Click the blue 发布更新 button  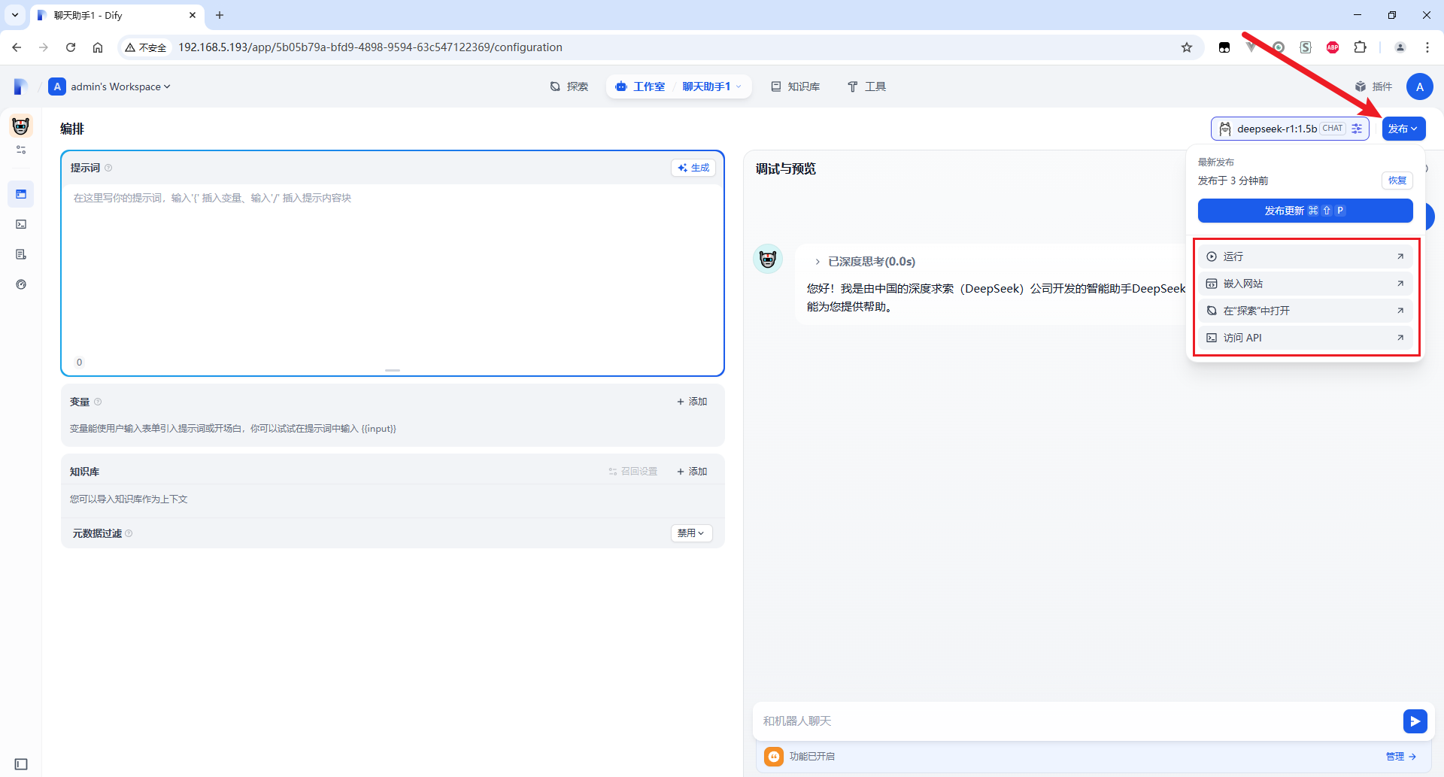[x=1305, y=211]
